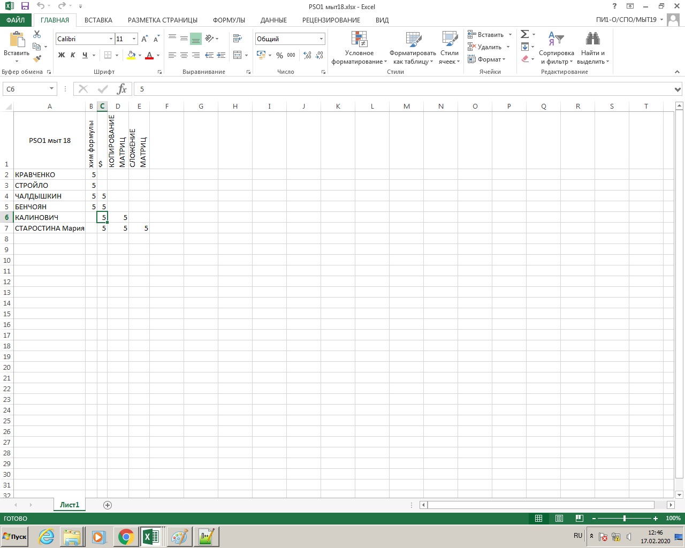Click the Пуск start button
685x548 pixels.
(x=15, y=536)
